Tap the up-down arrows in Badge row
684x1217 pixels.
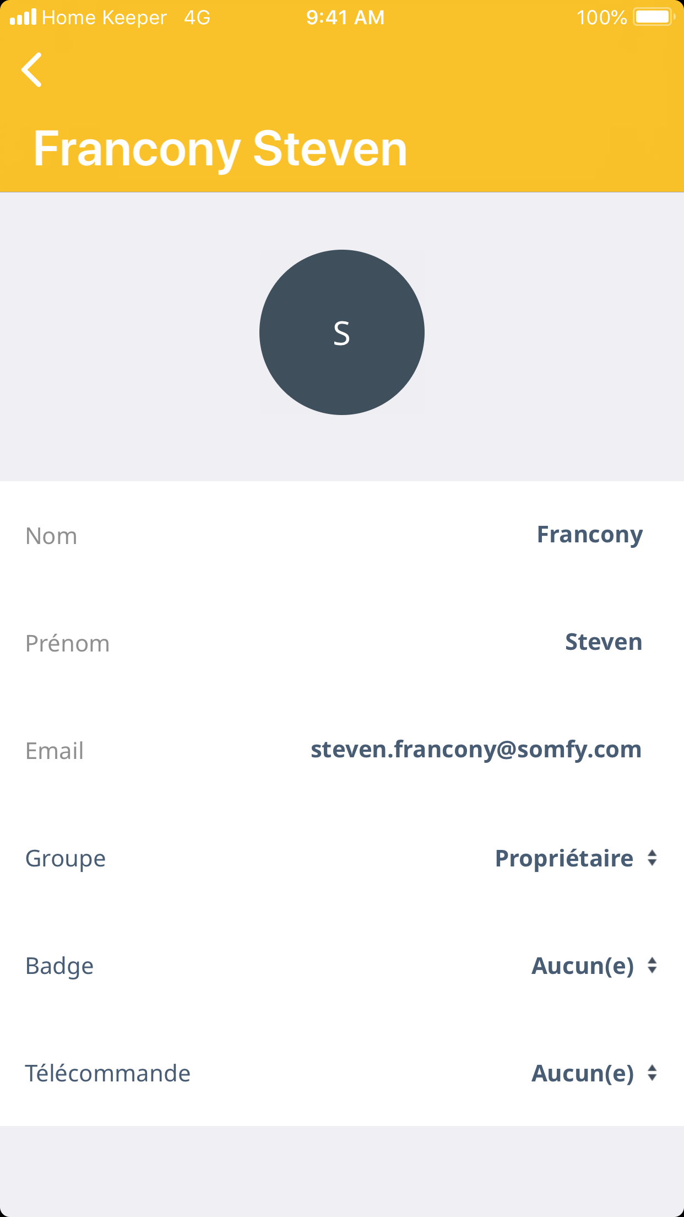(x=653, y=966)
